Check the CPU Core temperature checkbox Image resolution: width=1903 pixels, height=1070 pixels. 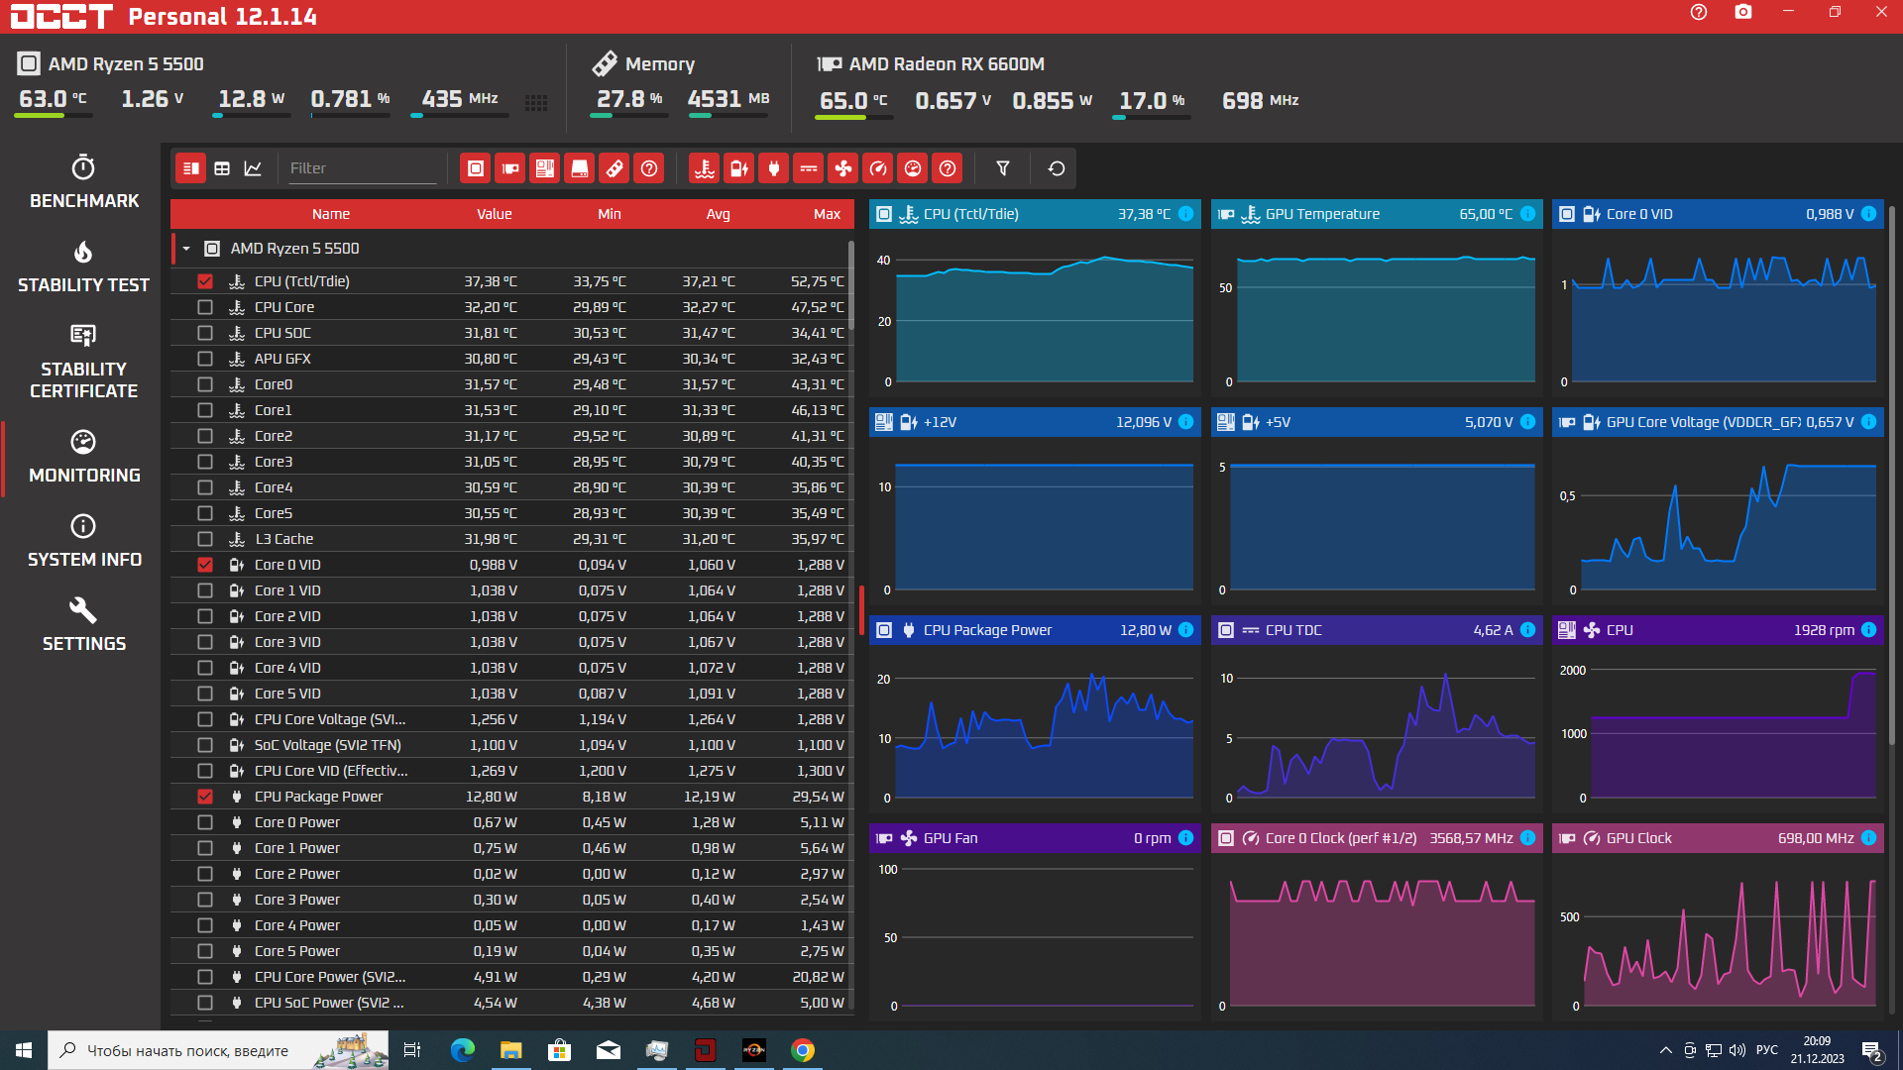pyautogui.click(x=205, y=307)
